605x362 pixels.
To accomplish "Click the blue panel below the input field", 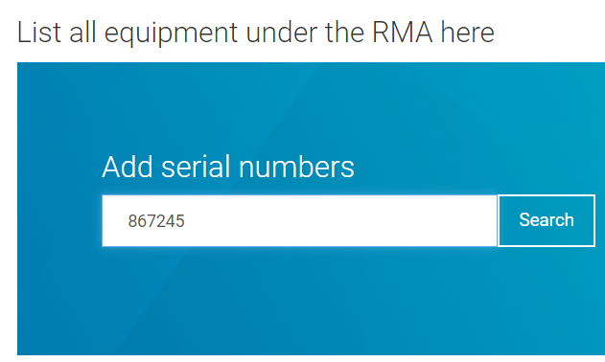I will pyautogui.click(x=311, y=301).
